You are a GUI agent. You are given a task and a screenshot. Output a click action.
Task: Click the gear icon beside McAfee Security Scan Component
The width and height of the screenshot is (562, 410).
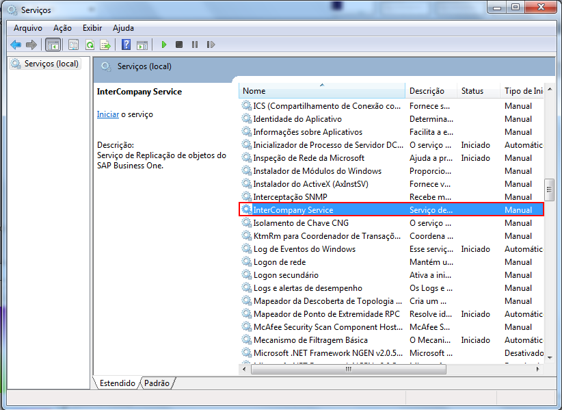click(x=247, y=326)
